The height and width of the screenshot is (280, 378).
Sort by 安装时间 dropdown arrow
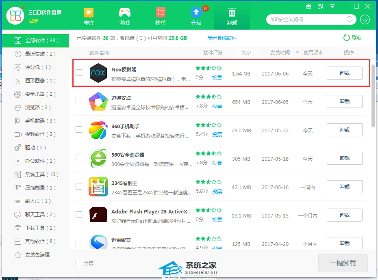coord(297,52)
